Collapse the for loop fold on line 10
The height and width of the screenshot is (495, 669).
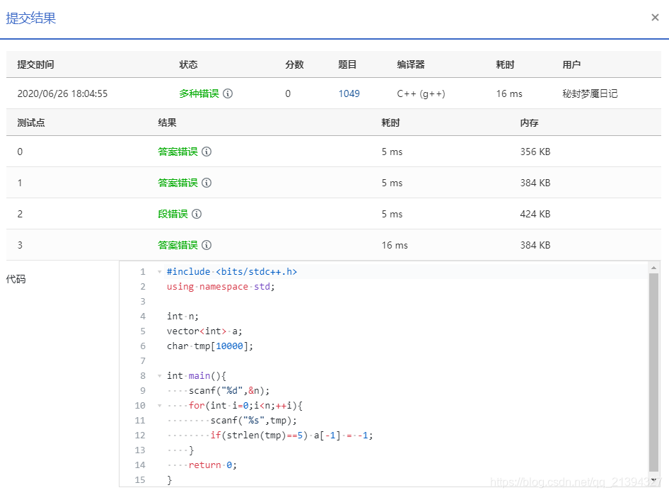click(160, 405)
